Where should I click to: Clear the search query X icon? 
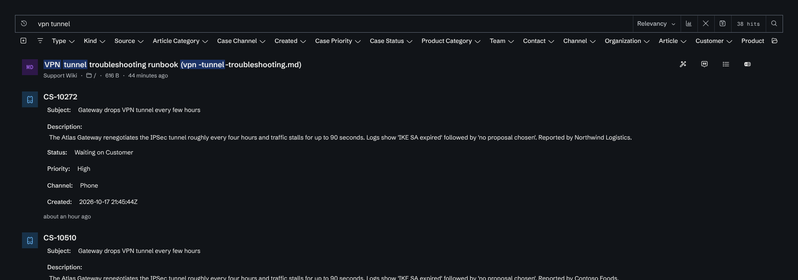click(x=705, y=23)
